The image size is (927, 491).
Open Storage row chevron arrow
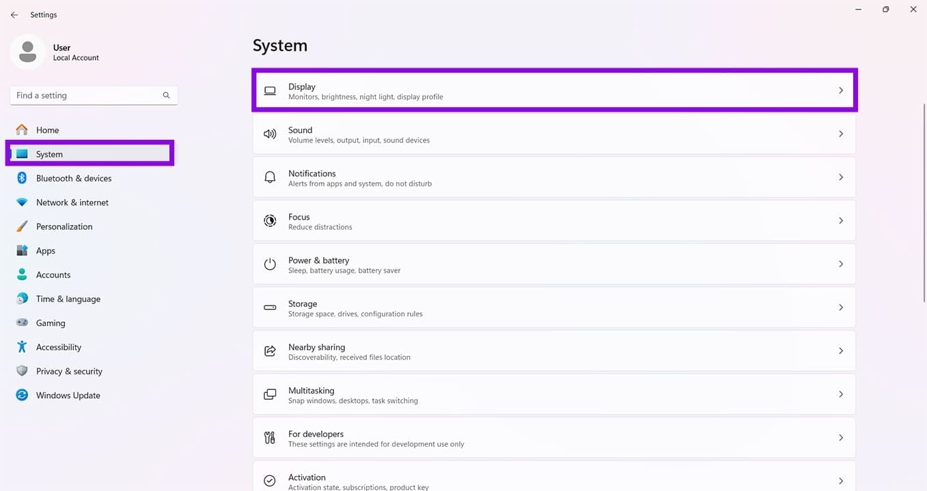tap(841, 308)
